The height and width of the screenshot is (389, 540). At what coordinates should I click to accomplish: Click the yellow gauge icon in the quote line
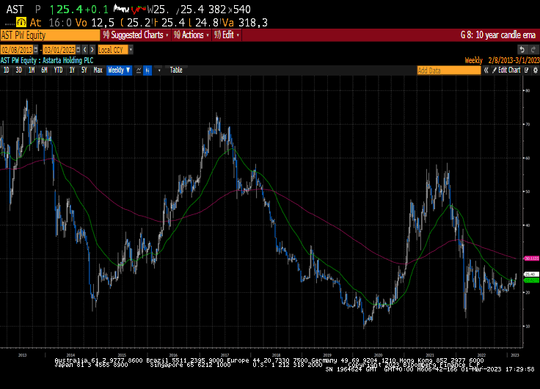(x=21, y=23)
